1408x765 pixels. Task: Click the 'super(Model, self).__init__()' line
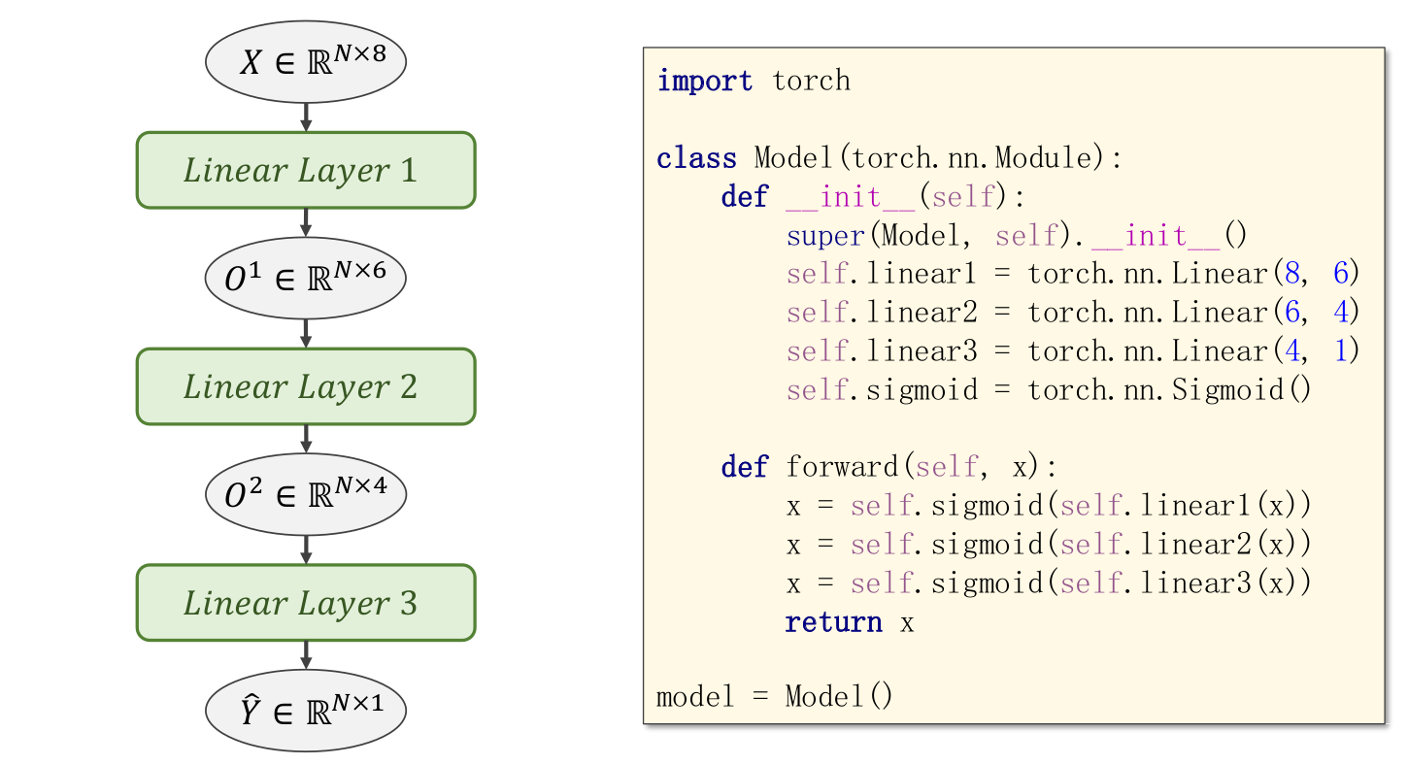tap(1016, 236)
